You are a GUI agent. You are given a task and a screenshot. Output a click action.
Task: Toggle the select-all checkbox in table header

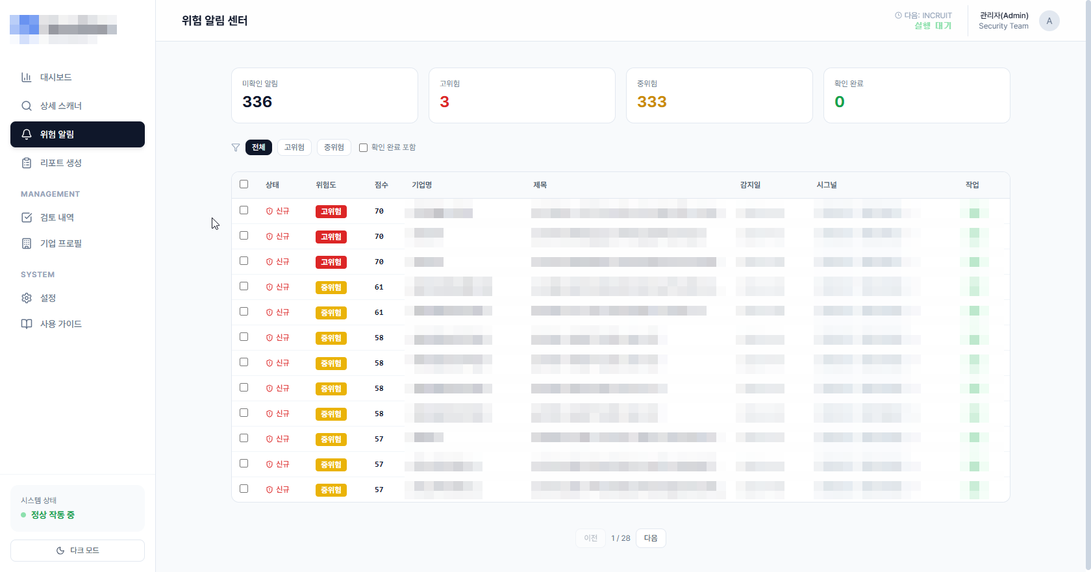click(x=244, y=184)
